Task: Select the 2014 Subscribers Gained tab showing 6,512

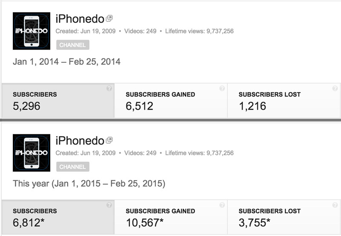Action: 171,101
